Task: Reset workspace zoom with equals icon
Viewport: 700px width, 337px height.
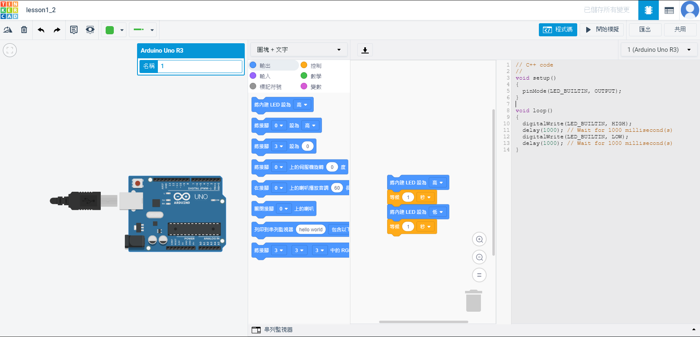Action: point(479,275)
